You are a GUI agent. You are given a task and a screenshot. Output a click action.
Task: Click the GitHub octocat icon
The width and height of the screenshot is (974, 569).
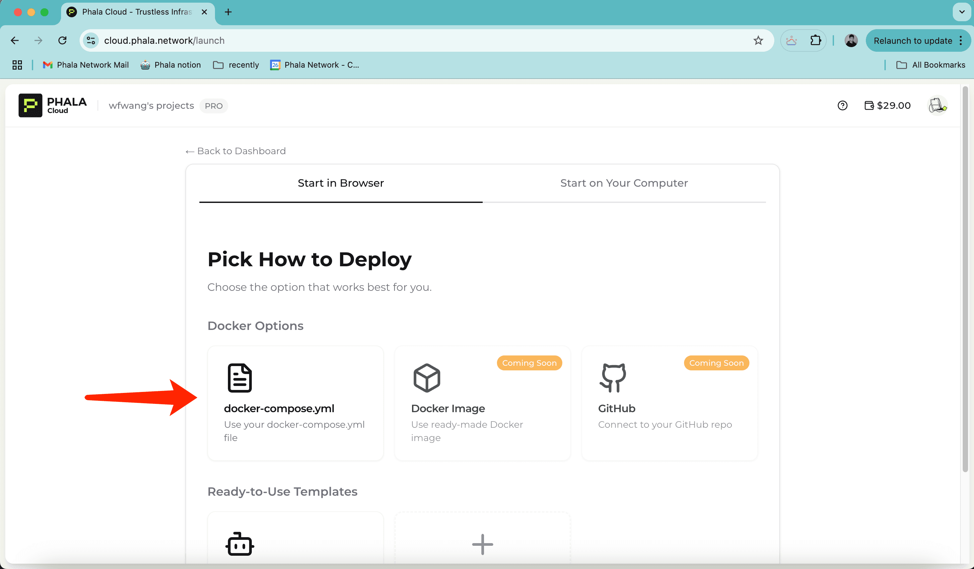[613, 378]
